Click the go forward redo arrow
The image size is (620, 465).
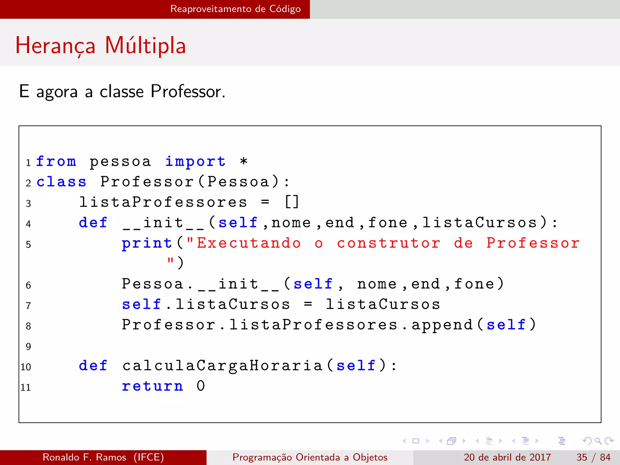[x=609, y=441]
